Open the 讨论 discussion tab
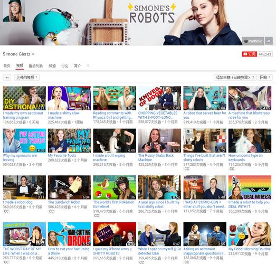Viewport: 276px width, 264px height. (64, 66)
